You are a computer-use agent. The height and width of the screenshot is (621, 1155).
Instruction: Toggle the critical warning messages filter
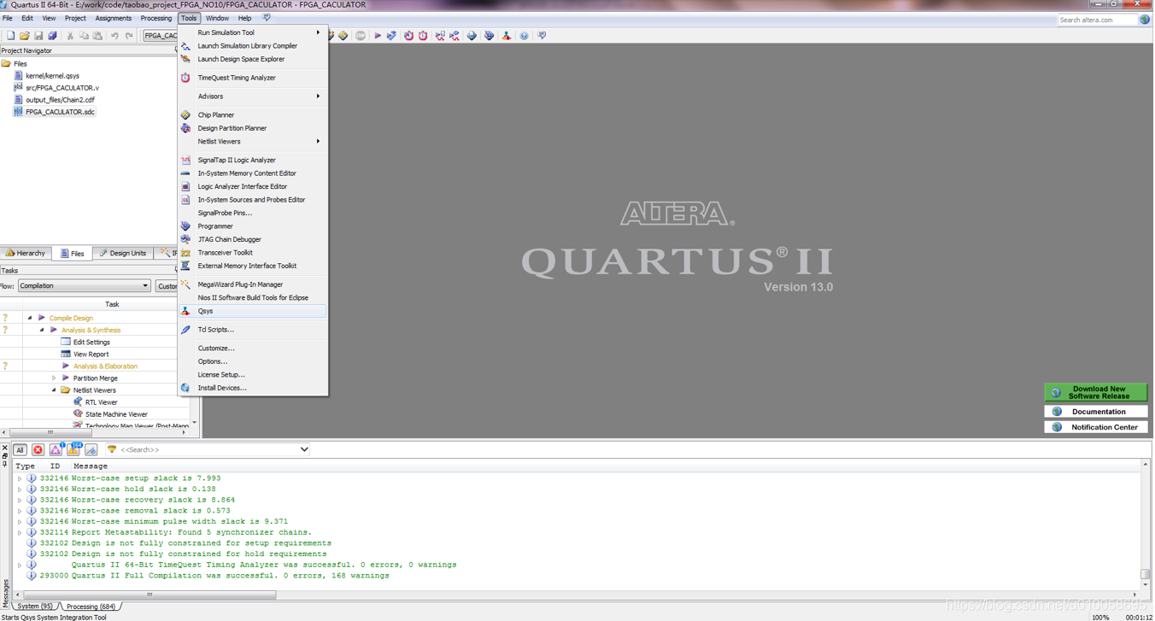point(56,450)
